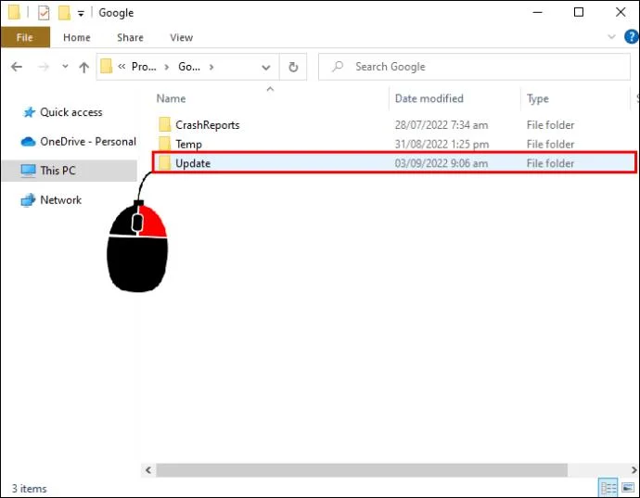This screenshot has width=640, height=498.
Task: Click date 28/07/2022 7:34 am
Action: [x=442, y=125]
